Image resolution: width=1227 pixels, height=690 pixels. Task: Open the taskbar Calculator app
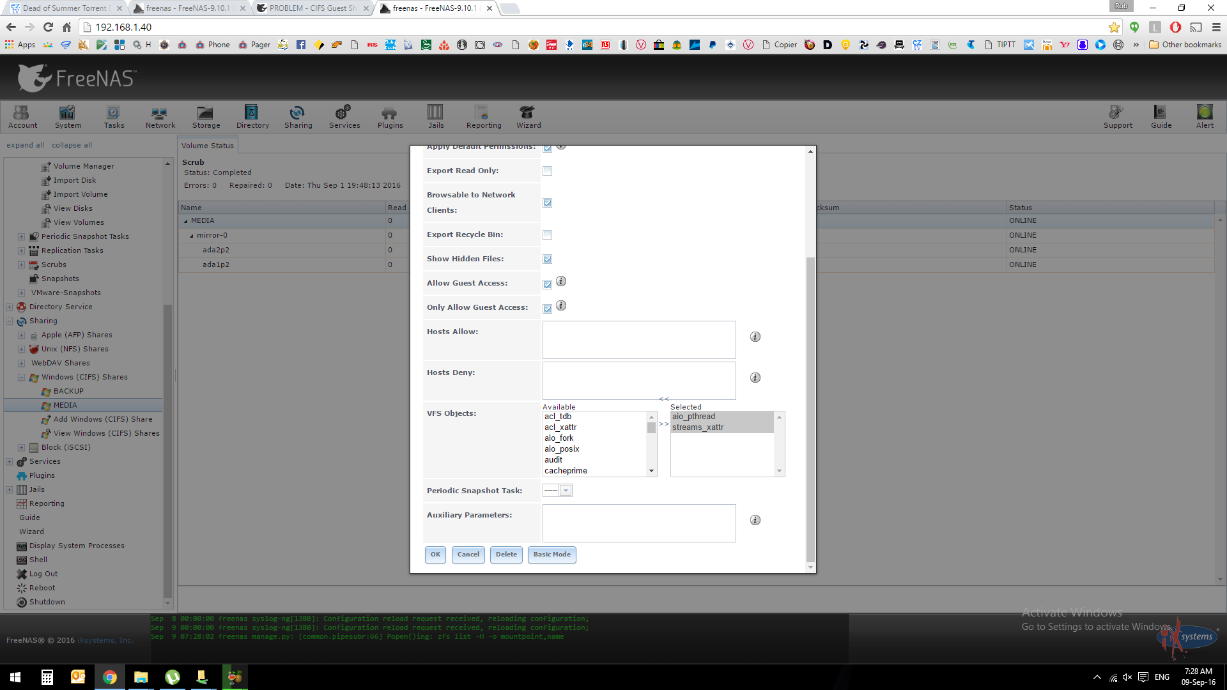47,677
